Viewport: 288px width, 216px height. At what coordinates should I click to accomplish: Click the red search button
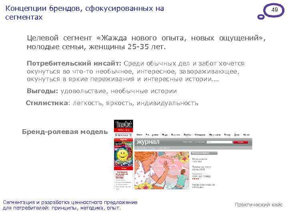coord(241,142)
